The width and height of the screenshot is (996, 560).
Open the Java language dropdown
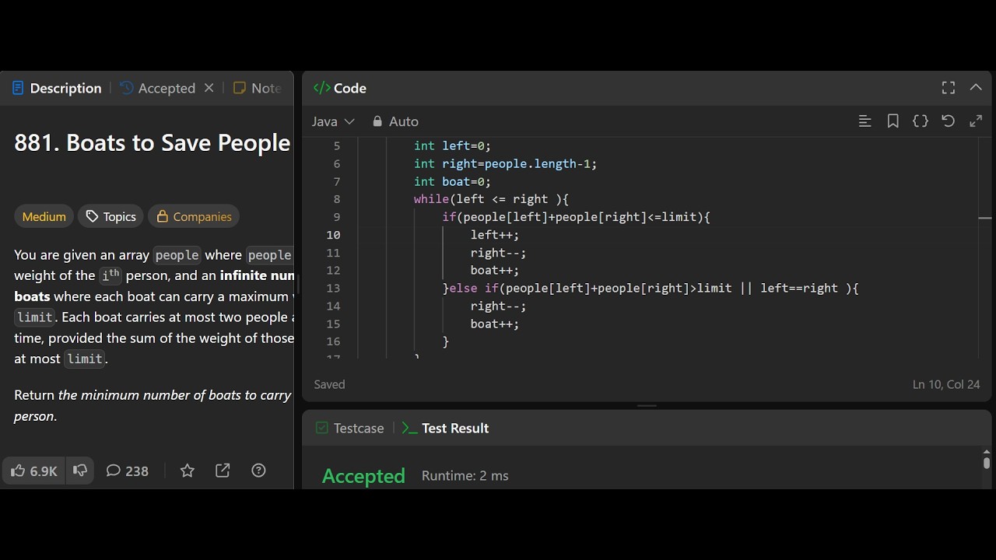[333, 121]
